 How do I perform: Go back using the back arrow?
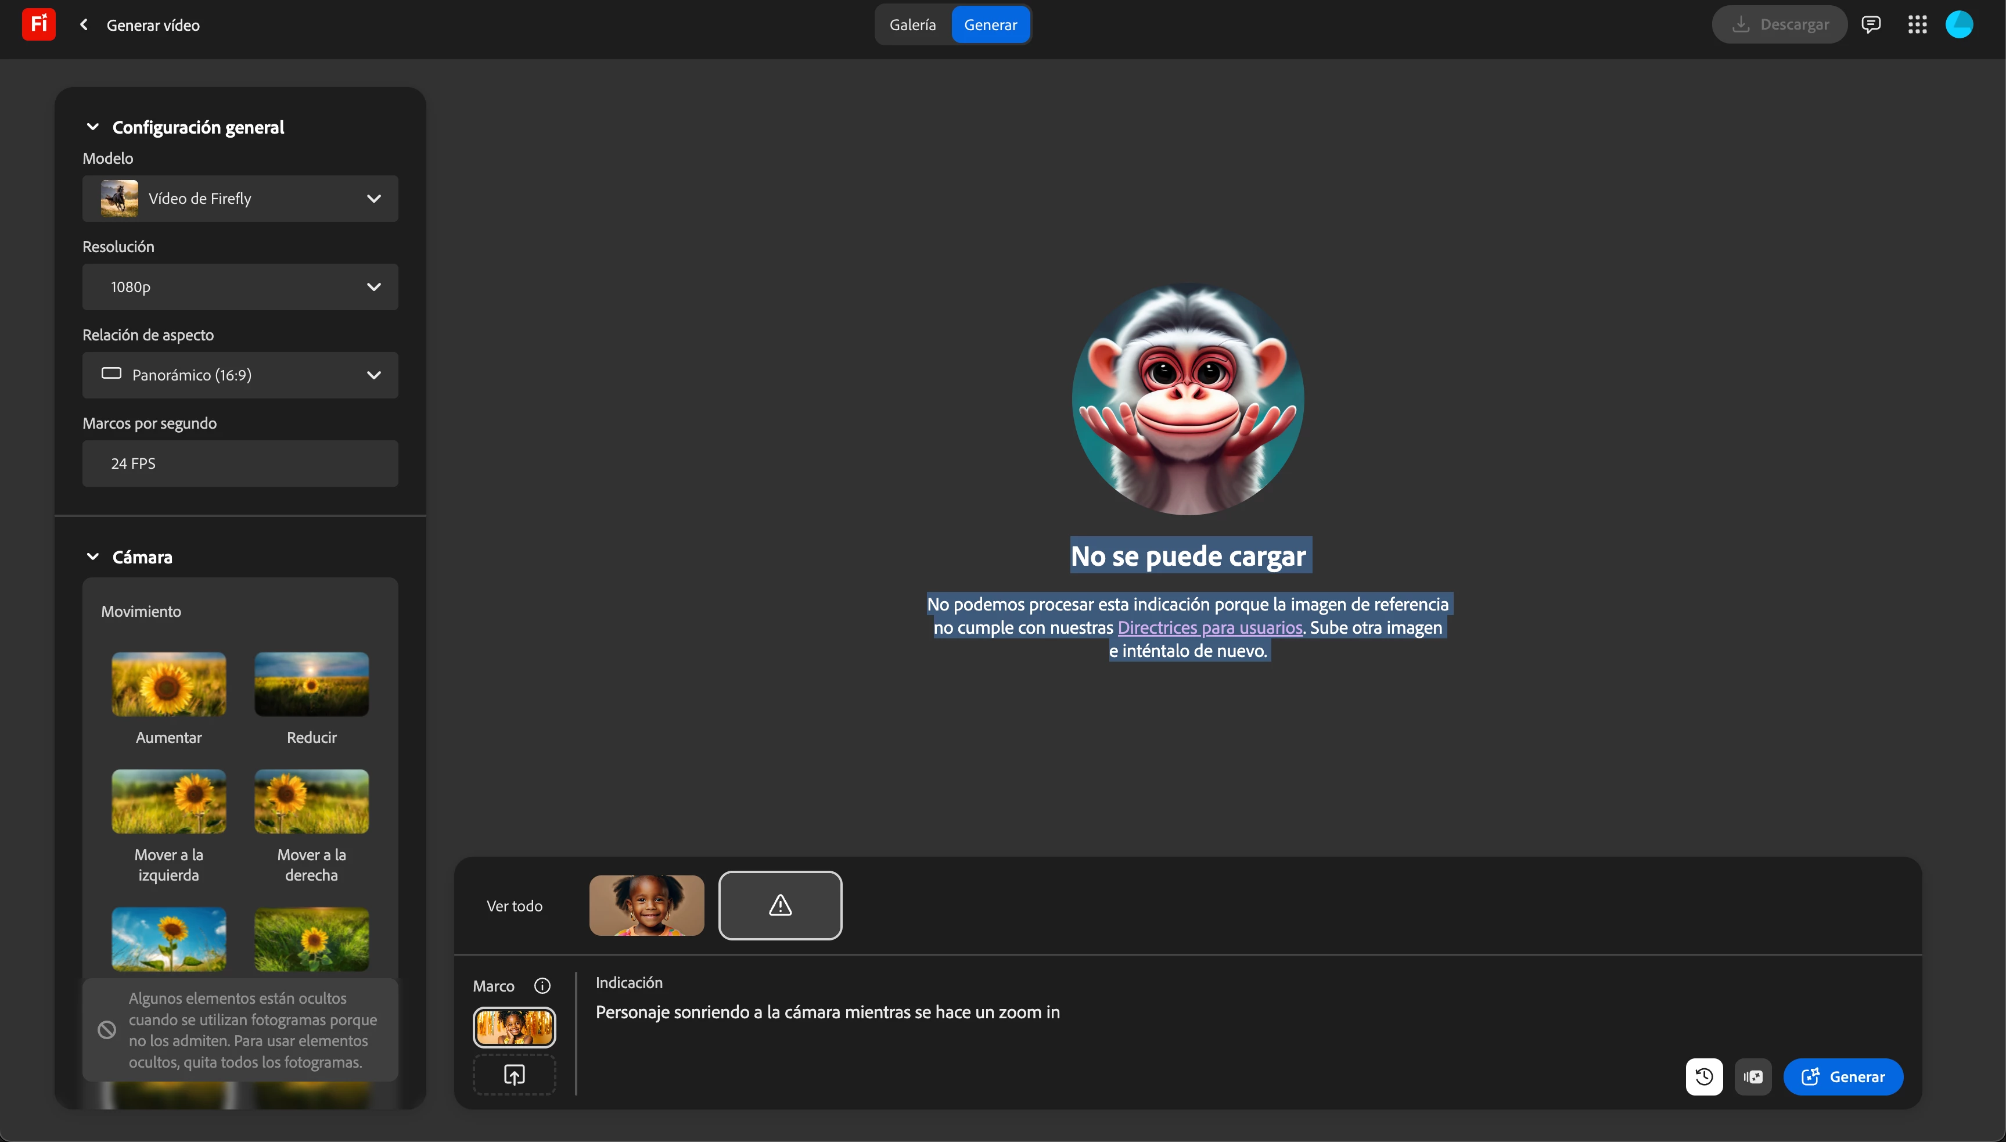tap(84, 25)
